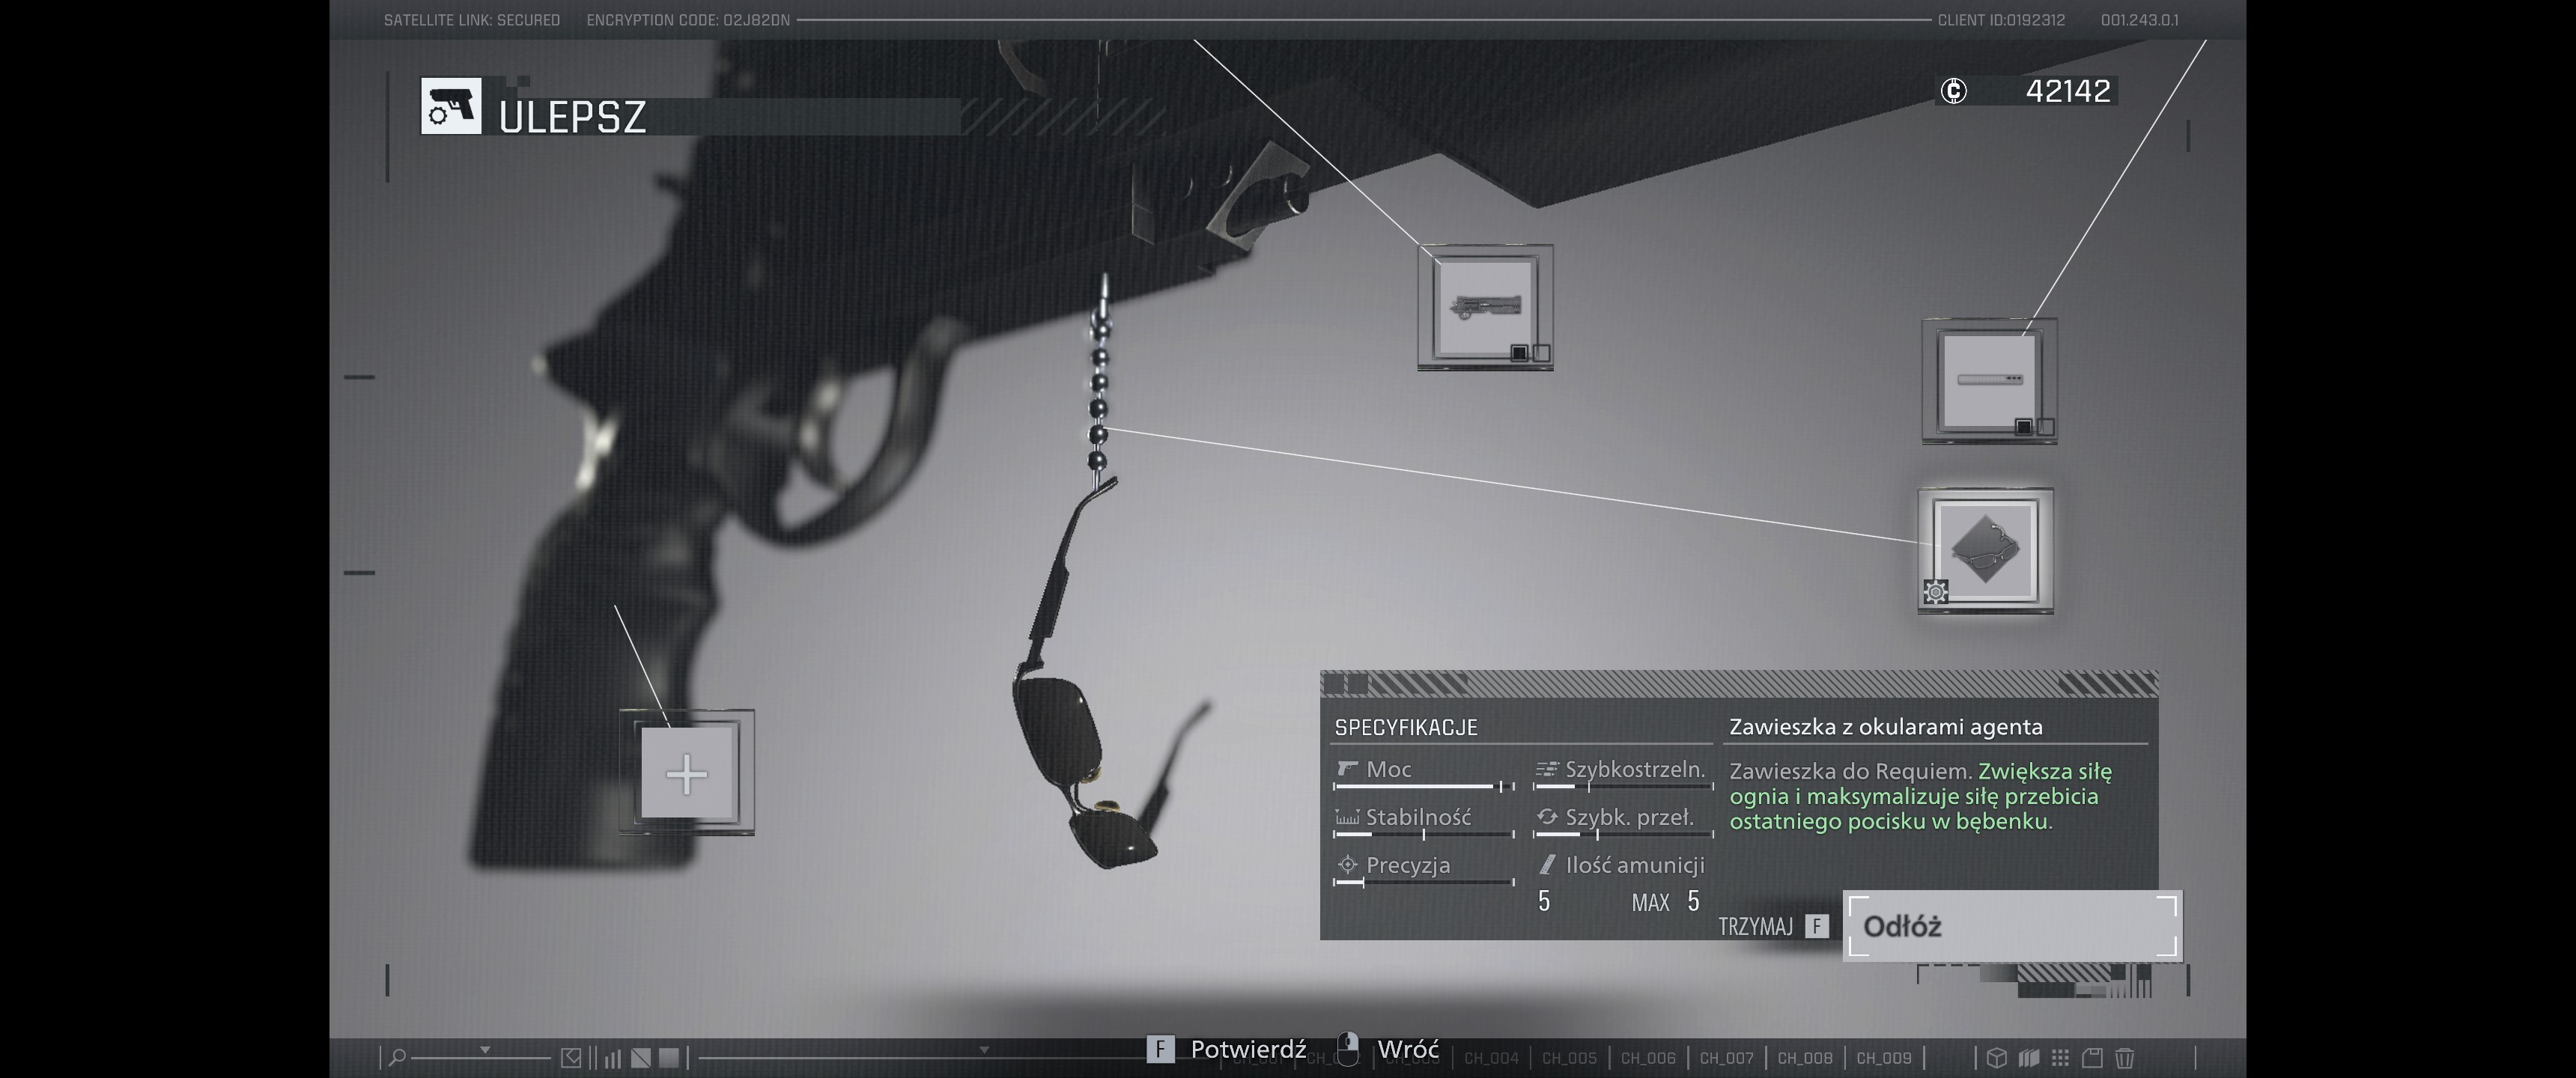The height and width of the screenshot is (1078, 2576).
Task: Select the barrel attachment slot thumbnail
Action: point(1485,306)
